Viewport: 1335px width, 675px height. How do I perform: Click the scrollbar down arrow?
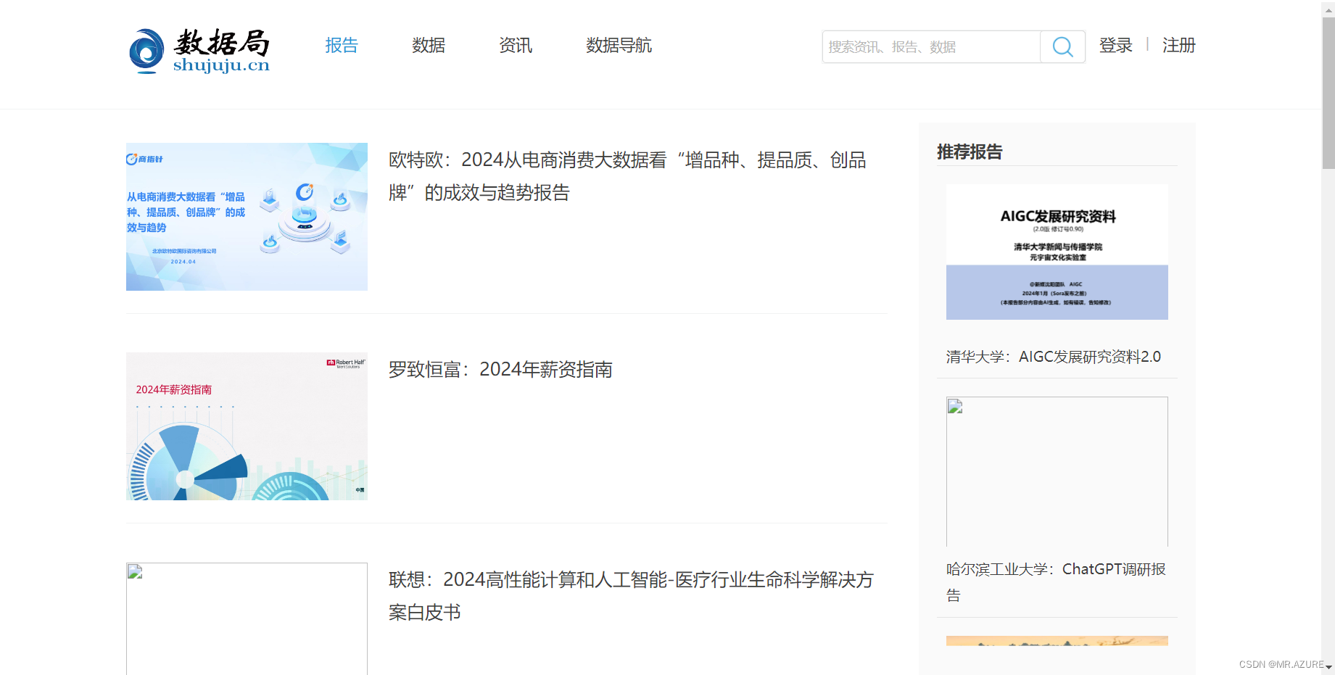1328,668
